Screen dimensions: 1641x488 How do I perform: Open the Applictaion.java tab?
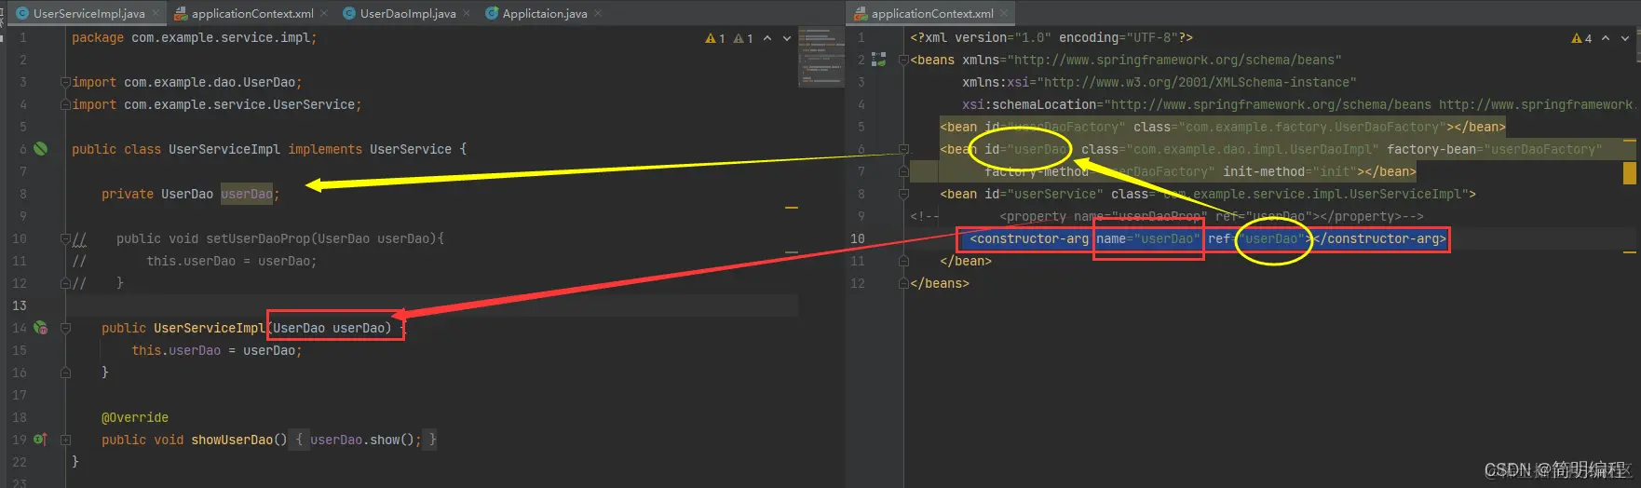click(x=545, y=13)
